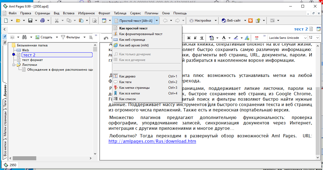Image resolution: width=323 pixels, height=170 pixels.
Task: Toggle the pin icon on left sidebar
Action: 5,37
